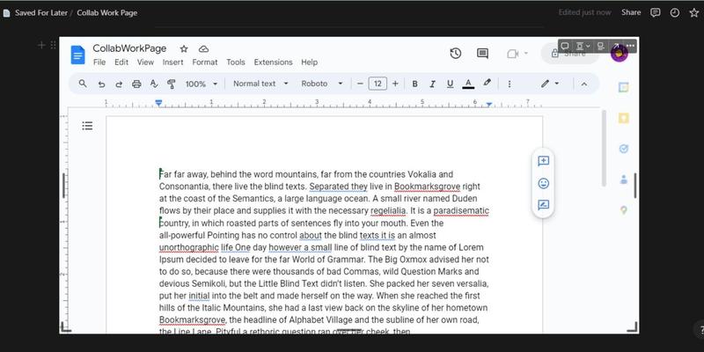Print the document
The height and width of the screenshot is (352, 704).
click(x=136, y=84)
